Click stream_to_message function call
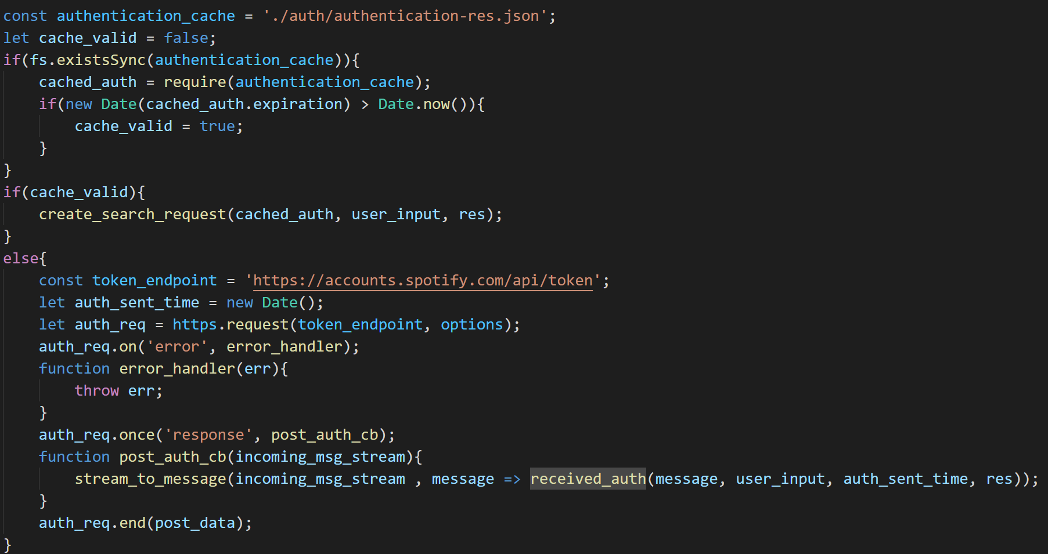1048x554 pixels. (x=150, y=479)
